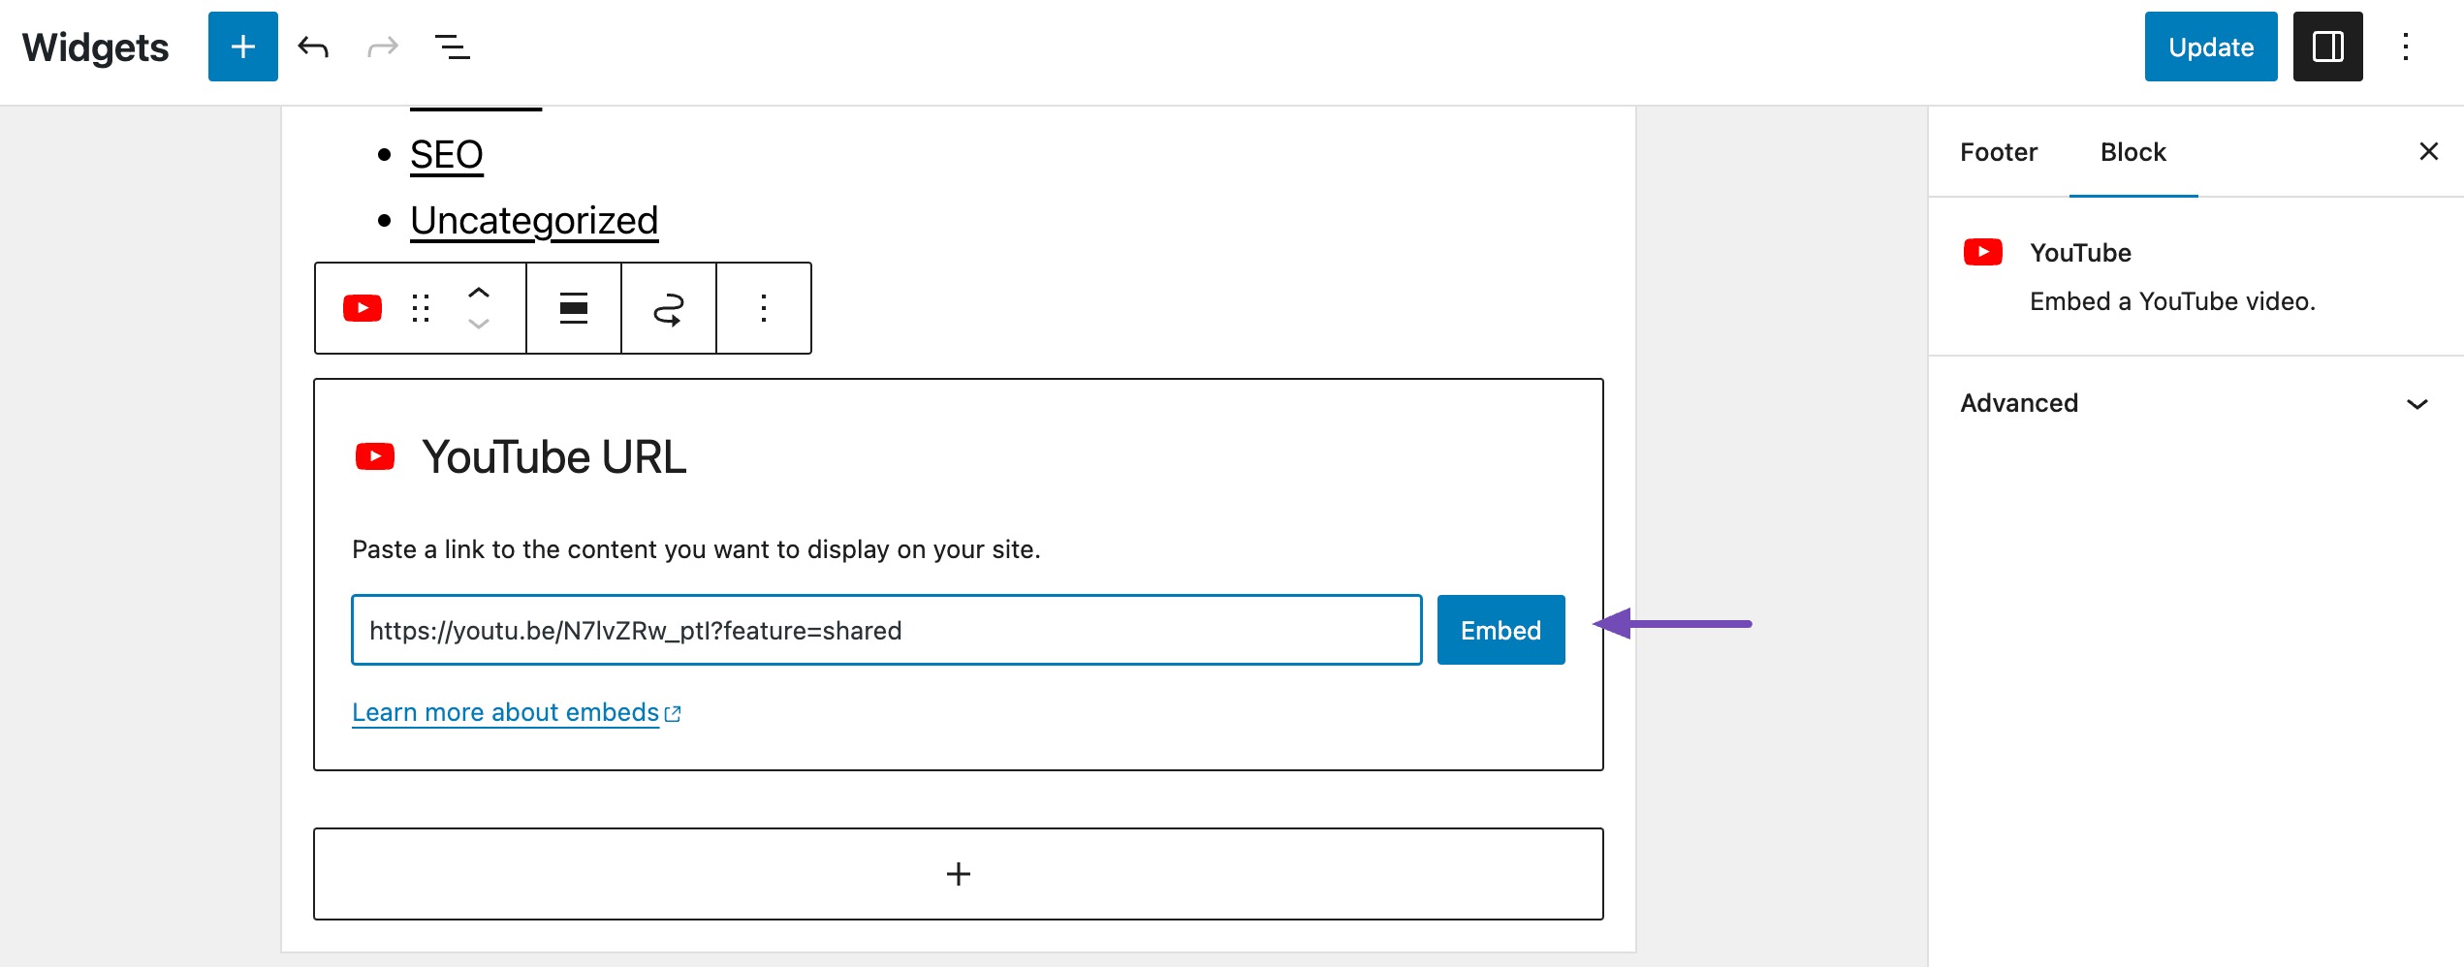Click the Embed button
The height and width of the screenshot is (967, 2464).
click(1501, 630)
